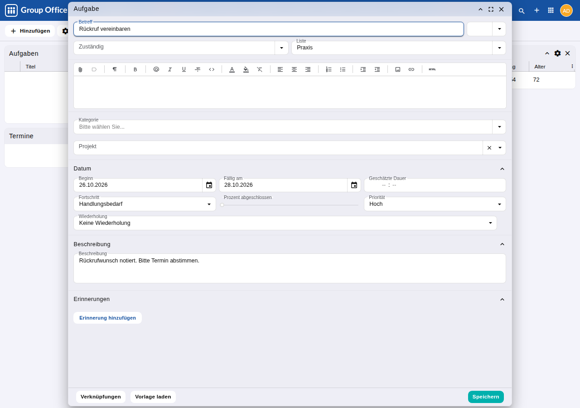Toggle strikethrough formatting
Screen dimensions: 580x408
(198, 69)
